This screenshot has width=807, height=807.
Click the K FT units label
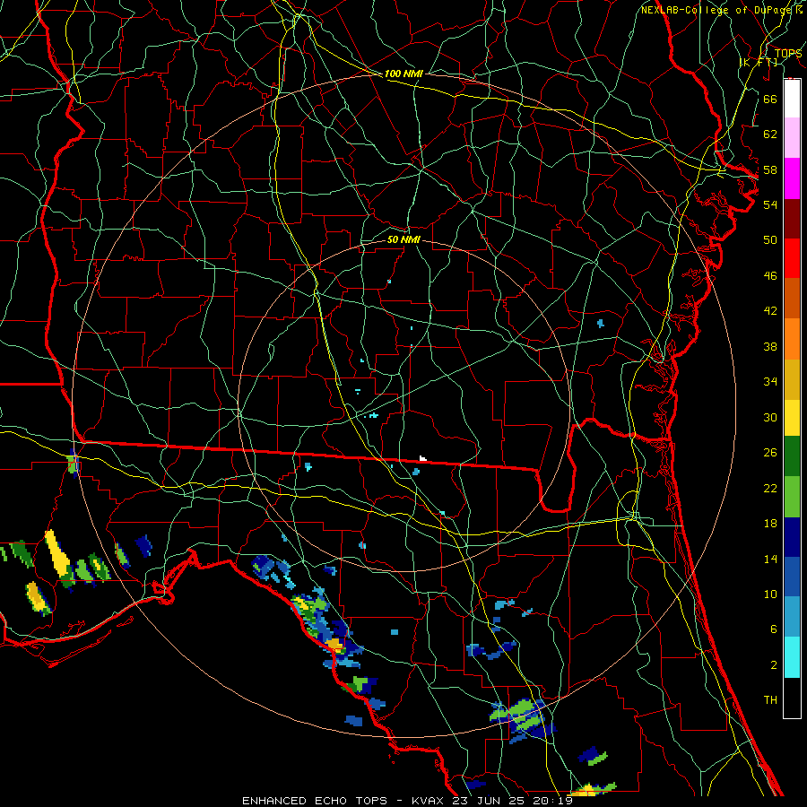click(x=759, y=62)
